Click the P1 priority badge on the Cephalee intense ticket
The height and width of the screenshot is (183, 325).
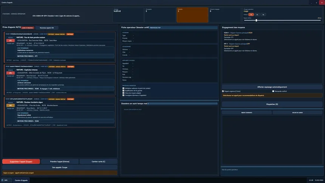tap(11, 73)
